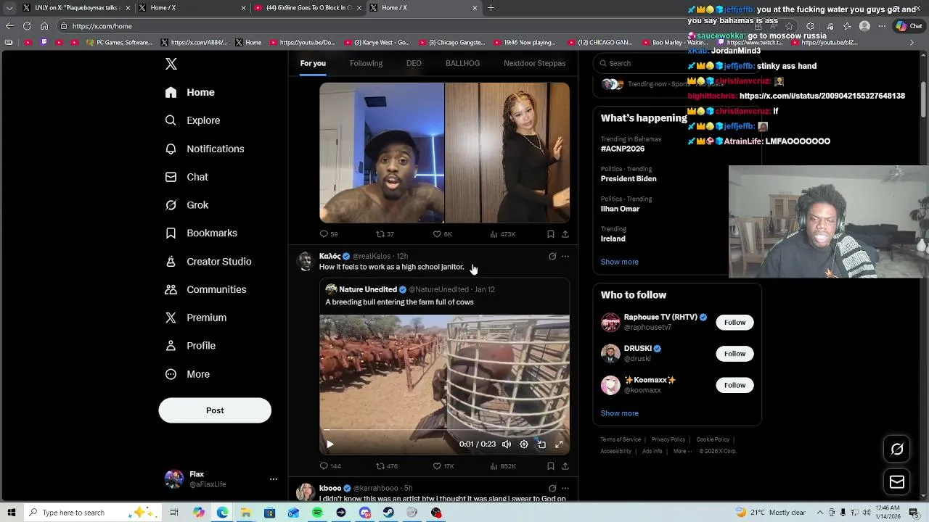Screen dimensions: 929x522
Task: Share the post with 852K views
Action: pos(565,466)
